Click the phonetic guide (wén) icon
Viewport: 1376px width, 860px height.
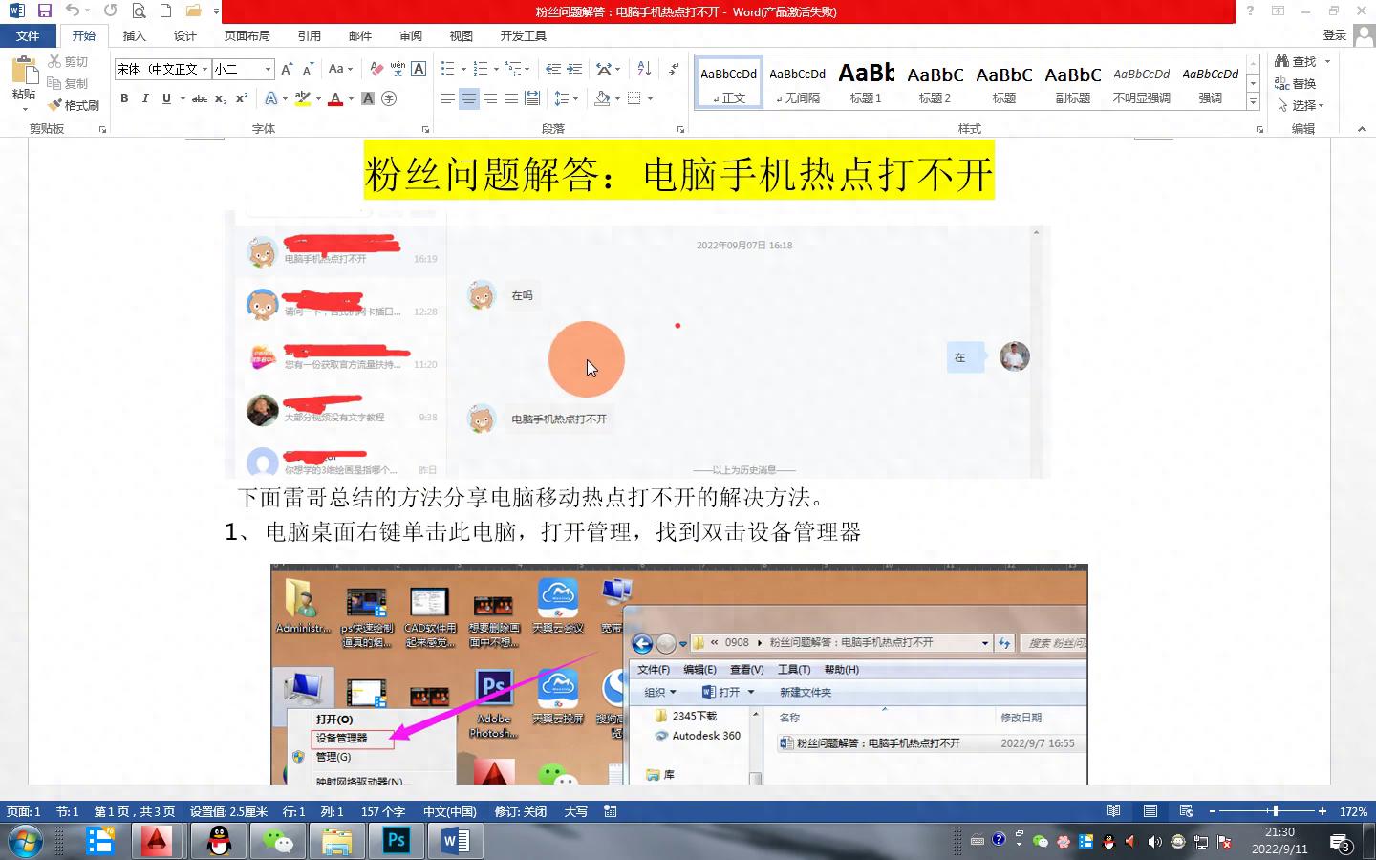tap(398, 69)
